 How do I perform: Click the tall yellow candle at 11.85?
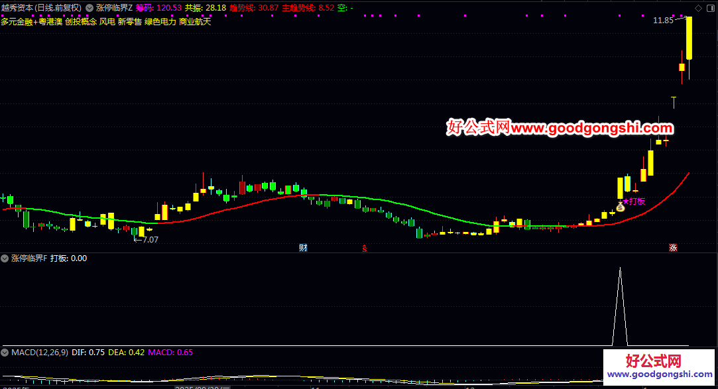click(689, 38)
